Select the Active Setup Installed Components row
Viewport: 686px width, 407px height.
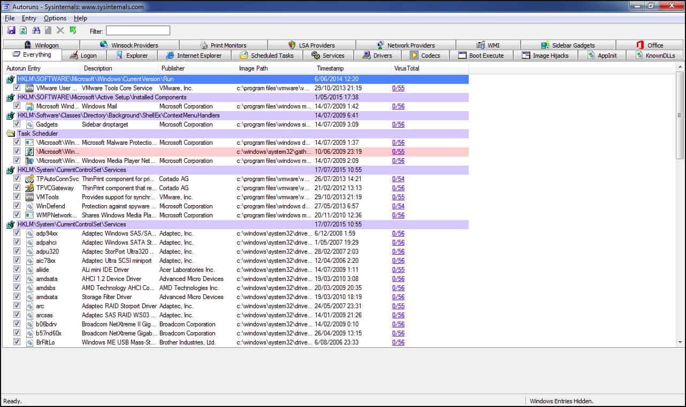[236, 97]
